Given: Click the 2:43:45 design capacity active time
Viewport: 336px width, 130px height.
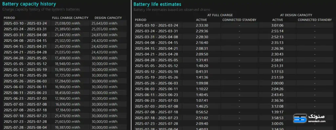Looking at the screenshot, I should [277, 95].
